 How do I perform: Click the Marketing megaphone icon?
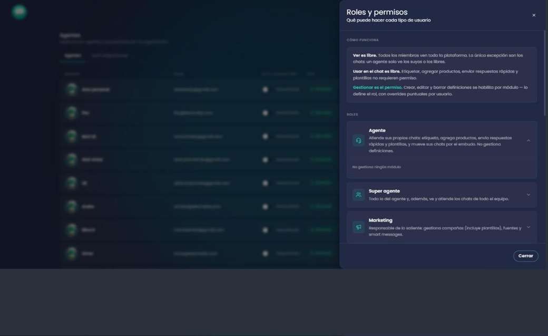point(358,227)
